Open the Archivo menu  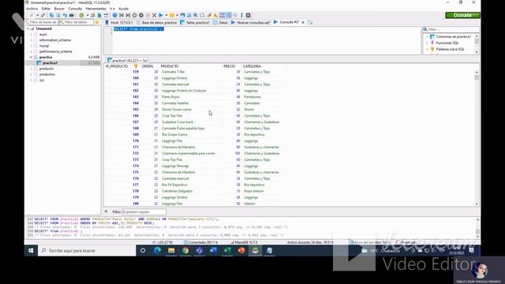[x=32, y=9]
